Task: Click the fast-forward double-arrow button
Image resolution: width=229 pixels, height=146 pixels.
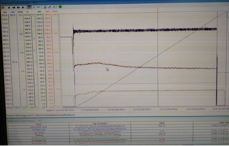Action: tap(19, 7)
